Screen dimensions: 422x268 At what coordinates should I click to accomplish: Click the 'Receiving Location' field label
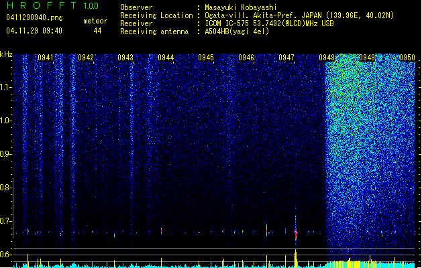pyautogui.click(x=156, y=15)
